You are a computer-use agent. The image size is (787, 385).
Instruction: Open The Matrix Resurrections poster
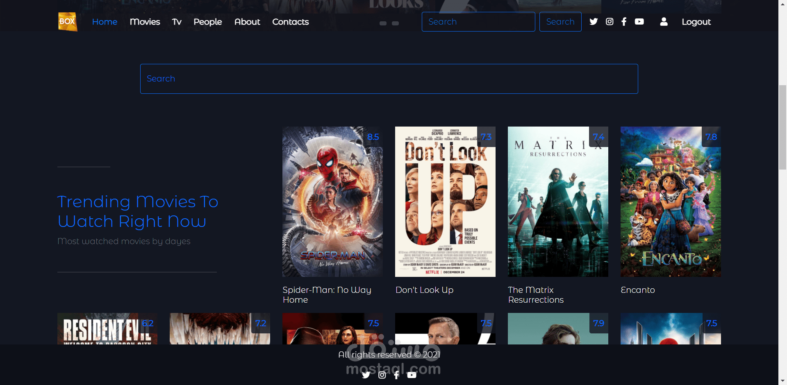pos(558,202)
